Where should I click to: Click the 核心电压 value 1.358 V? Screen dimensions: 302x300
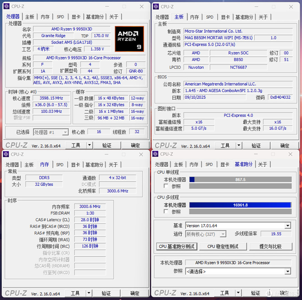click(97, 49)
